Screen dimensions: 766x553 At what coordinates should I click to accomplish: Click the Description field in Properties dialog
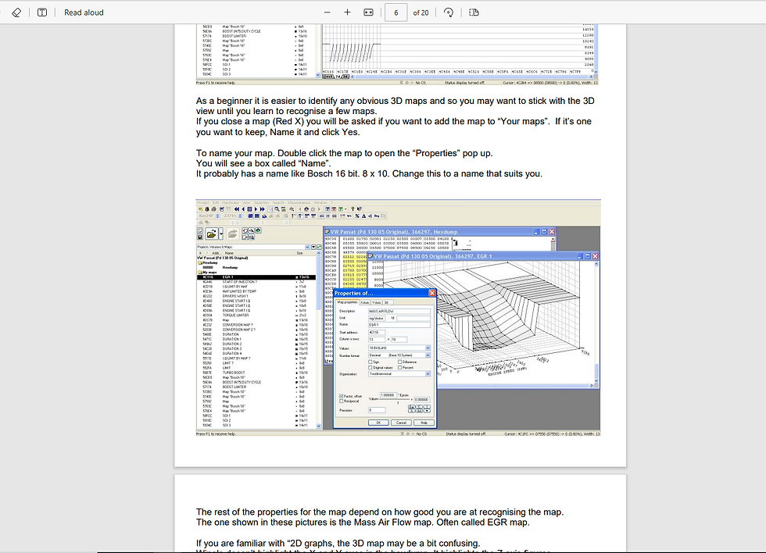click(x=399, y=312)
